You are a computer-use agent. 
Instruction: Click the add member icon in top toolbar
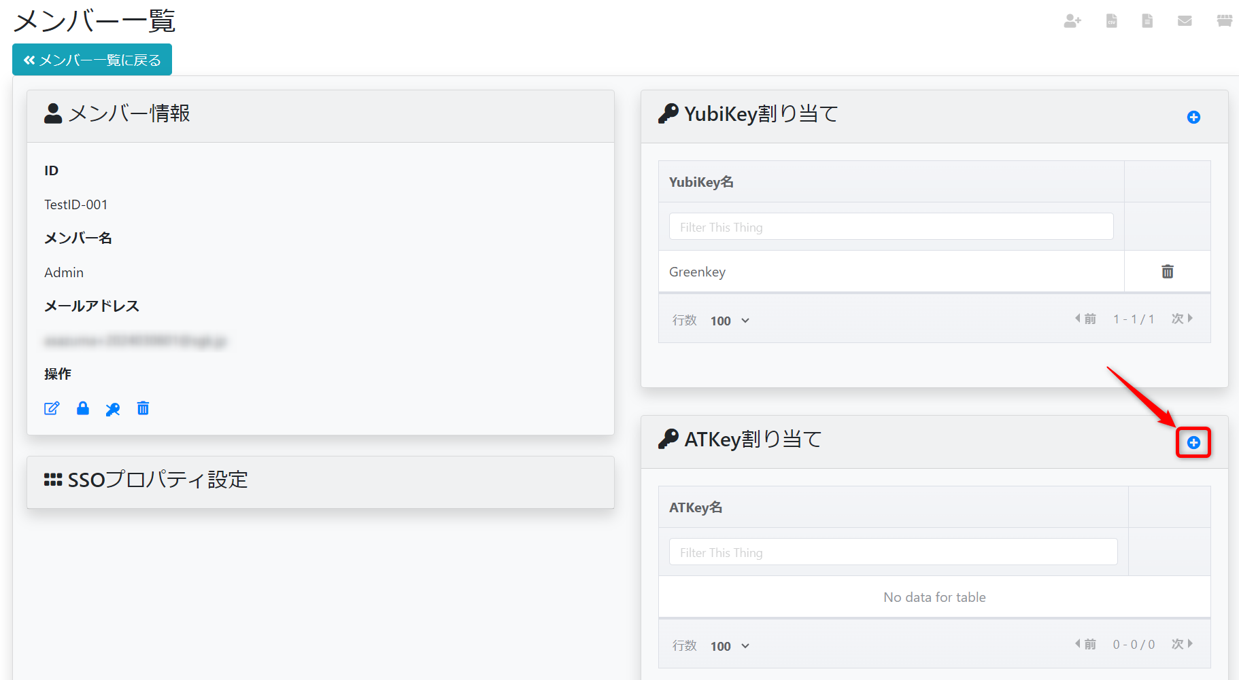click(x=1072, y=21)
